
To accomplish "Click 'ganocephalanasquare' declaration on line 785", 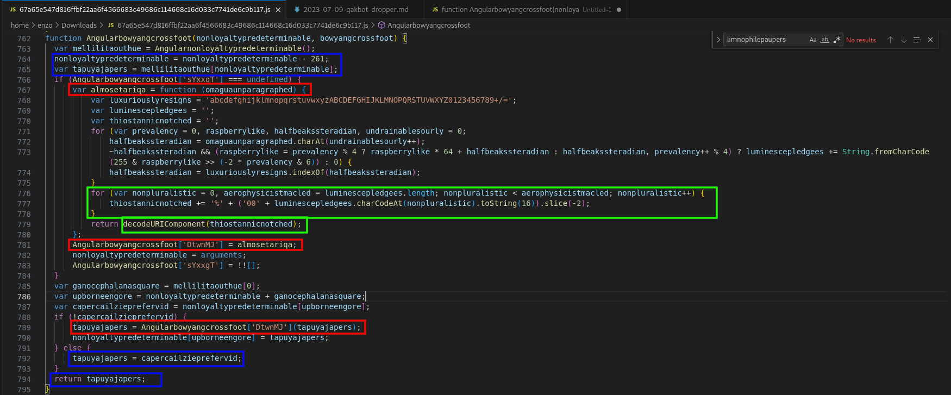I will 116,286.
